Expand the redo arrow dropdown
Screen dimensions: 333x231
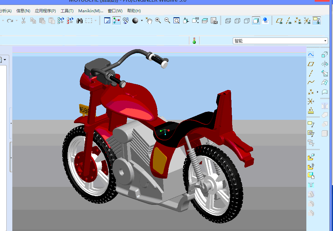pyautogui.click(x=16, y=21)
